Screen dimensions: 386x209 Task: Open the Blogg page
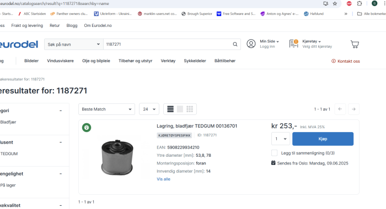click(72, 25)
